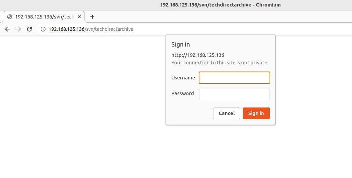Focus the Password input field
This screenshot has height=178, width=352.
click(x=234, y=93)
